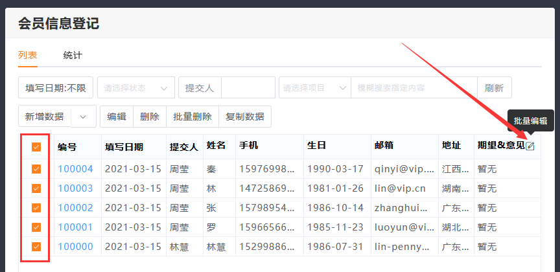Click the 刷新 refresh button
This screenshot has height=272, width=560.
pos(494,87)
